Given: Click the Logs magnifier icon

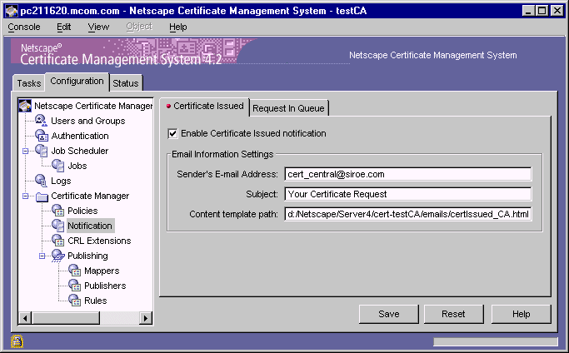Looking at the screenshot, I should point(41,181).
